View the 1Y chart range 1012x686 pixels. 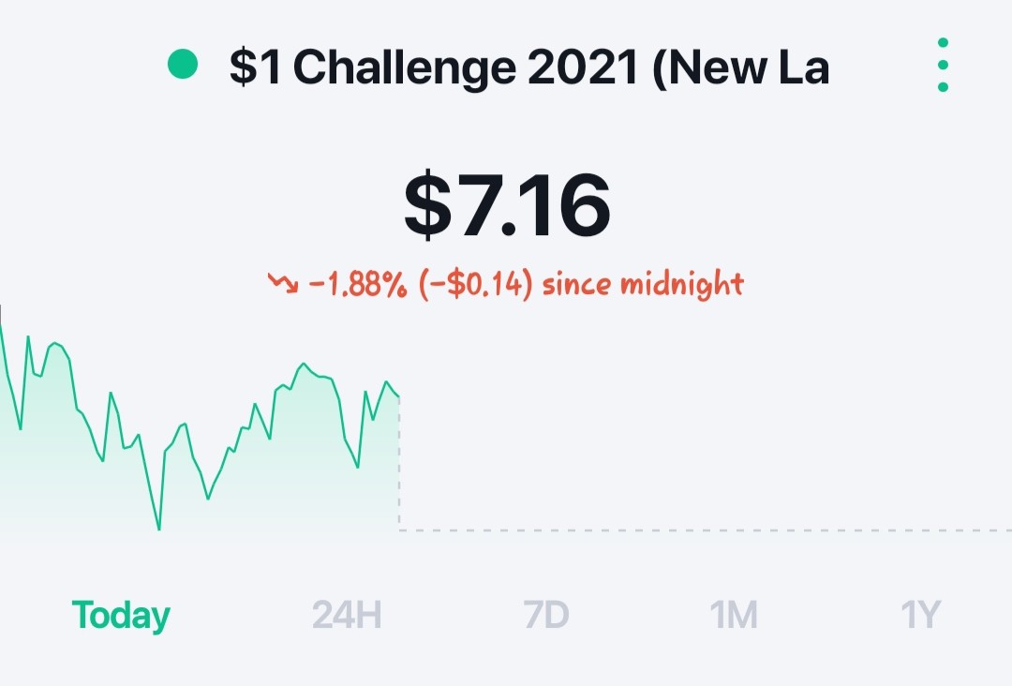921,615
